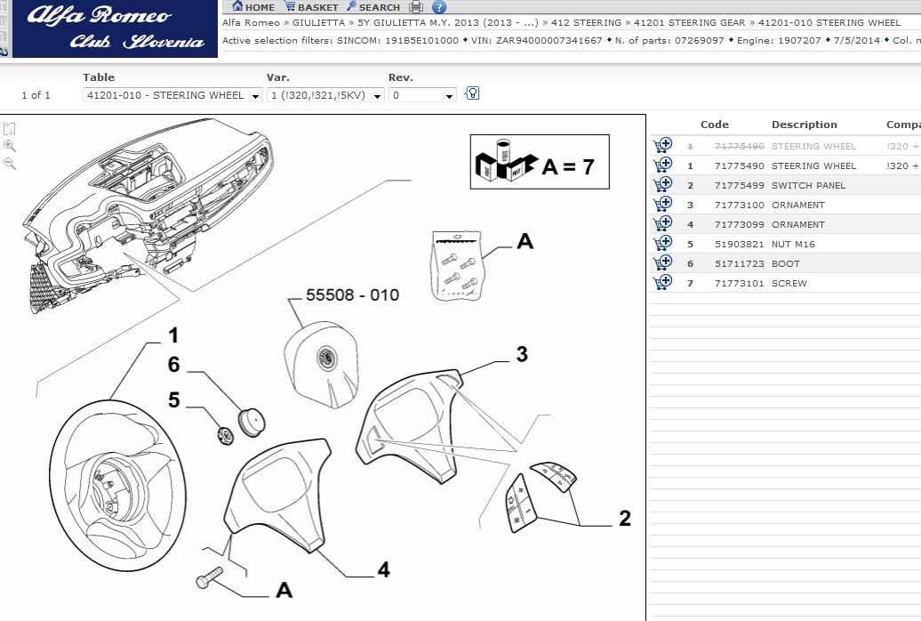Click callout number 6 in diagram
Viewport: 921px width, 621px height.
[x=173, y=364]
